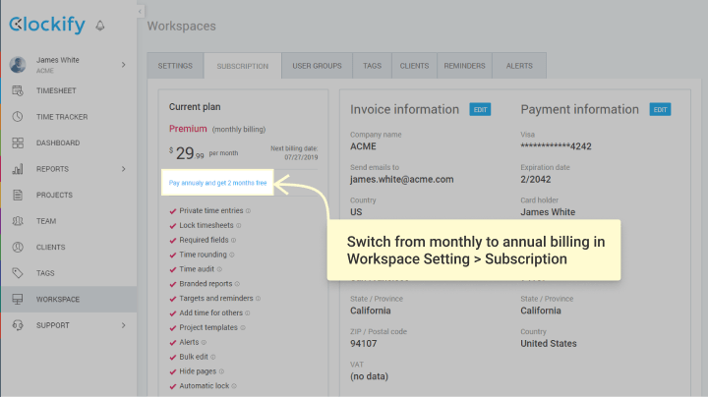Click the Premium plan name
The width and height of the screenshot is (708, 397).
(x=188, y=129)
